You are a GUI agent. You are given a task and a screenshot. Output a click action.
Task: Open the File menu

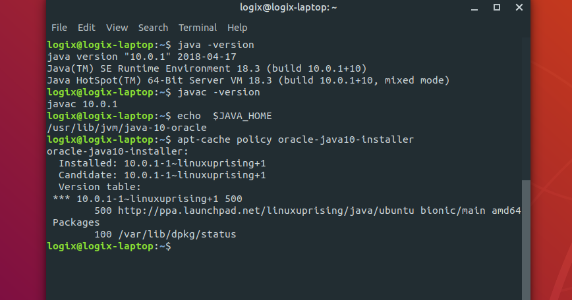point(59,28)
